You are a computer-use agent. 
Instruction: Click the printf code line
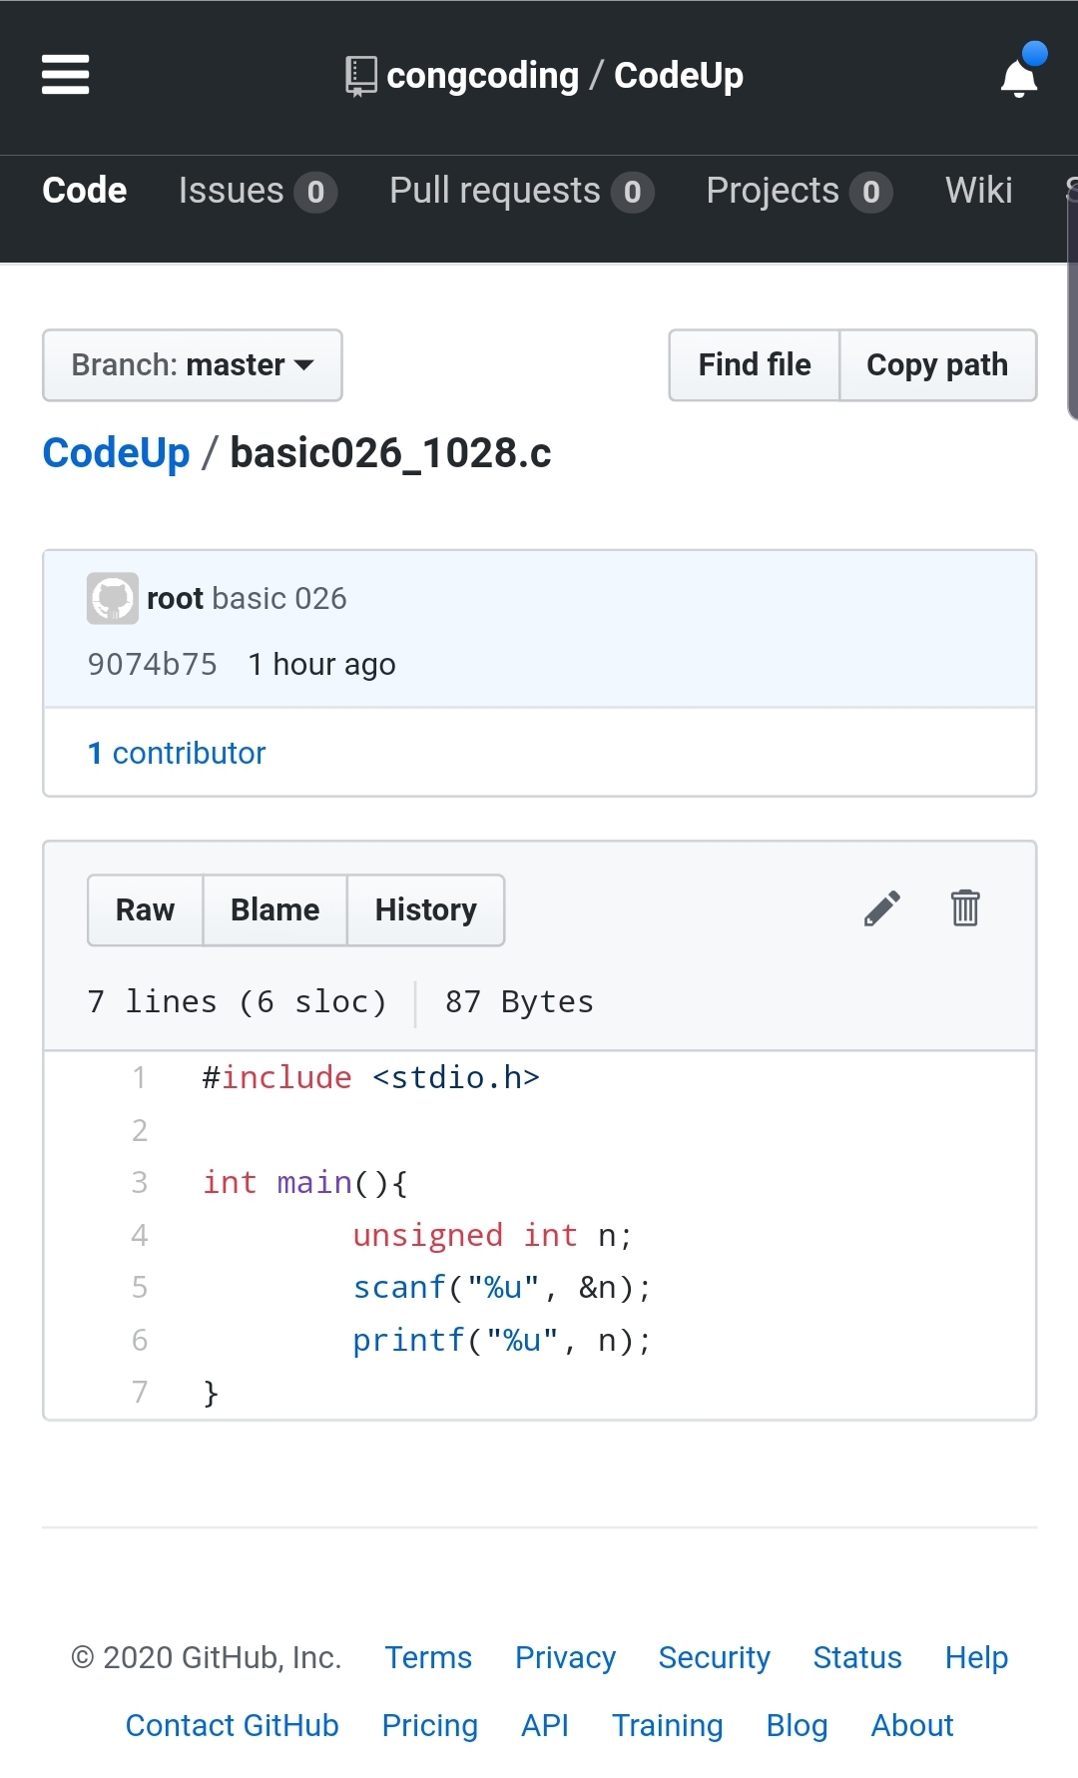[502, 1341]
